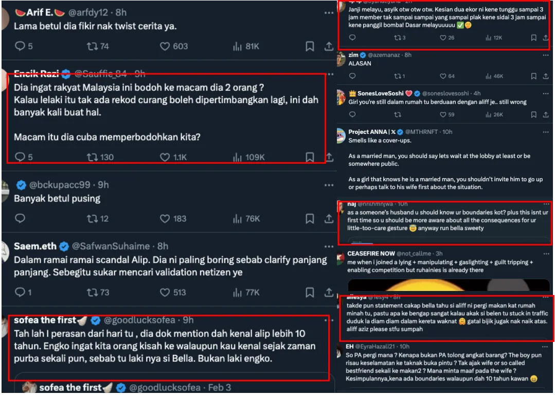The width and height of the screenshot is (555, 395).
Task: Open Saem.eth's profile via @SafwanSuhaime handle
Action: pos(114,246)
